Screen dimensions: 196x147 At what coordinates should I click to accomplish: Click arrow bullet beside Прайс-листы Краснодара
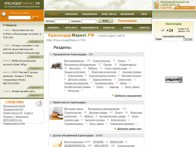click(x=51, y=102)
